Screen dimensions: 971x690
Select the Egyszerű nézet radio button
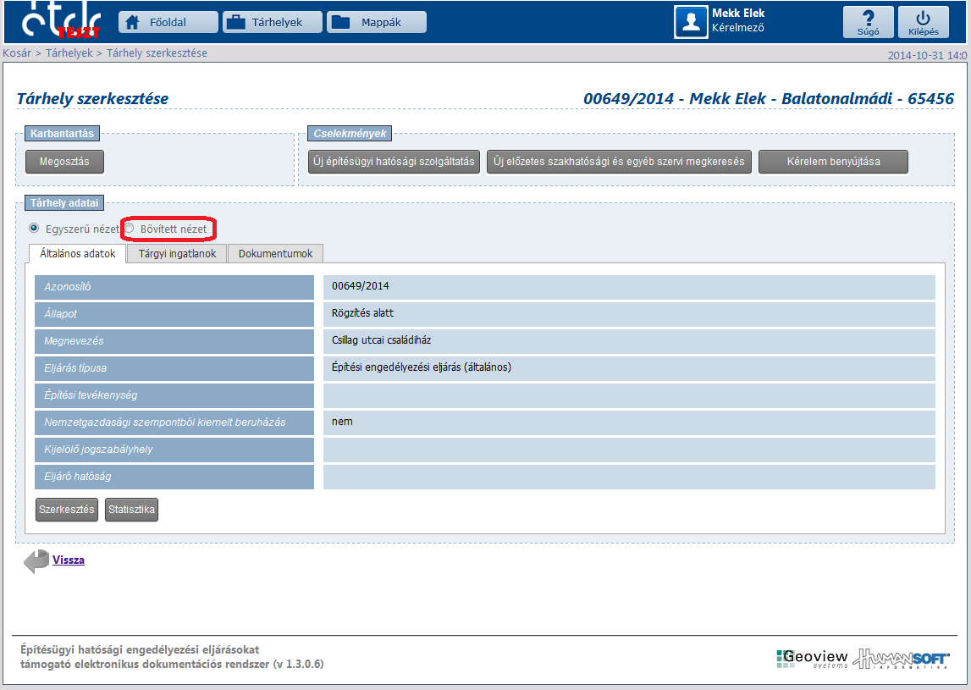[x=34, y=229]
